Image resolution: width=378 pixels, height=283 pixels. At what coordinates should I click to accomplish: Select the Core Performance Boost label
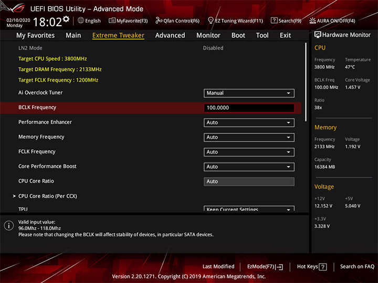47,166
